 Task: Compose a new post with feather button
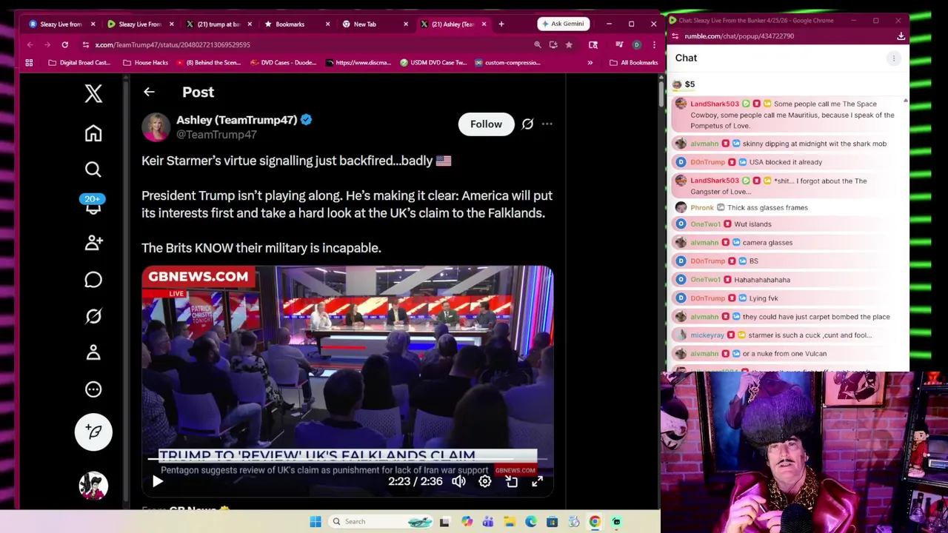(x=93, y=432)
